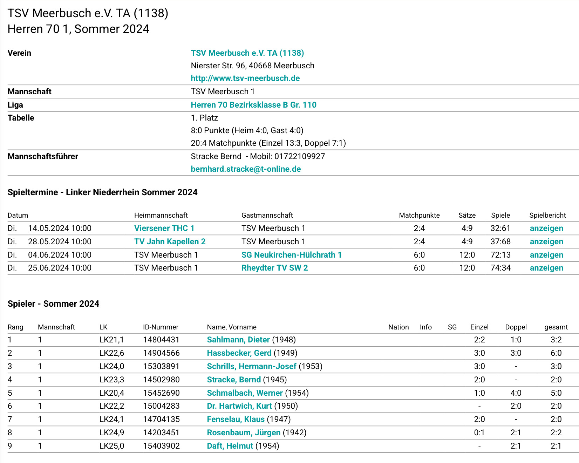Select player Rosenbaum, Jürgen
The height and width of the screenshot is (463, 579).
click(243, 433)
